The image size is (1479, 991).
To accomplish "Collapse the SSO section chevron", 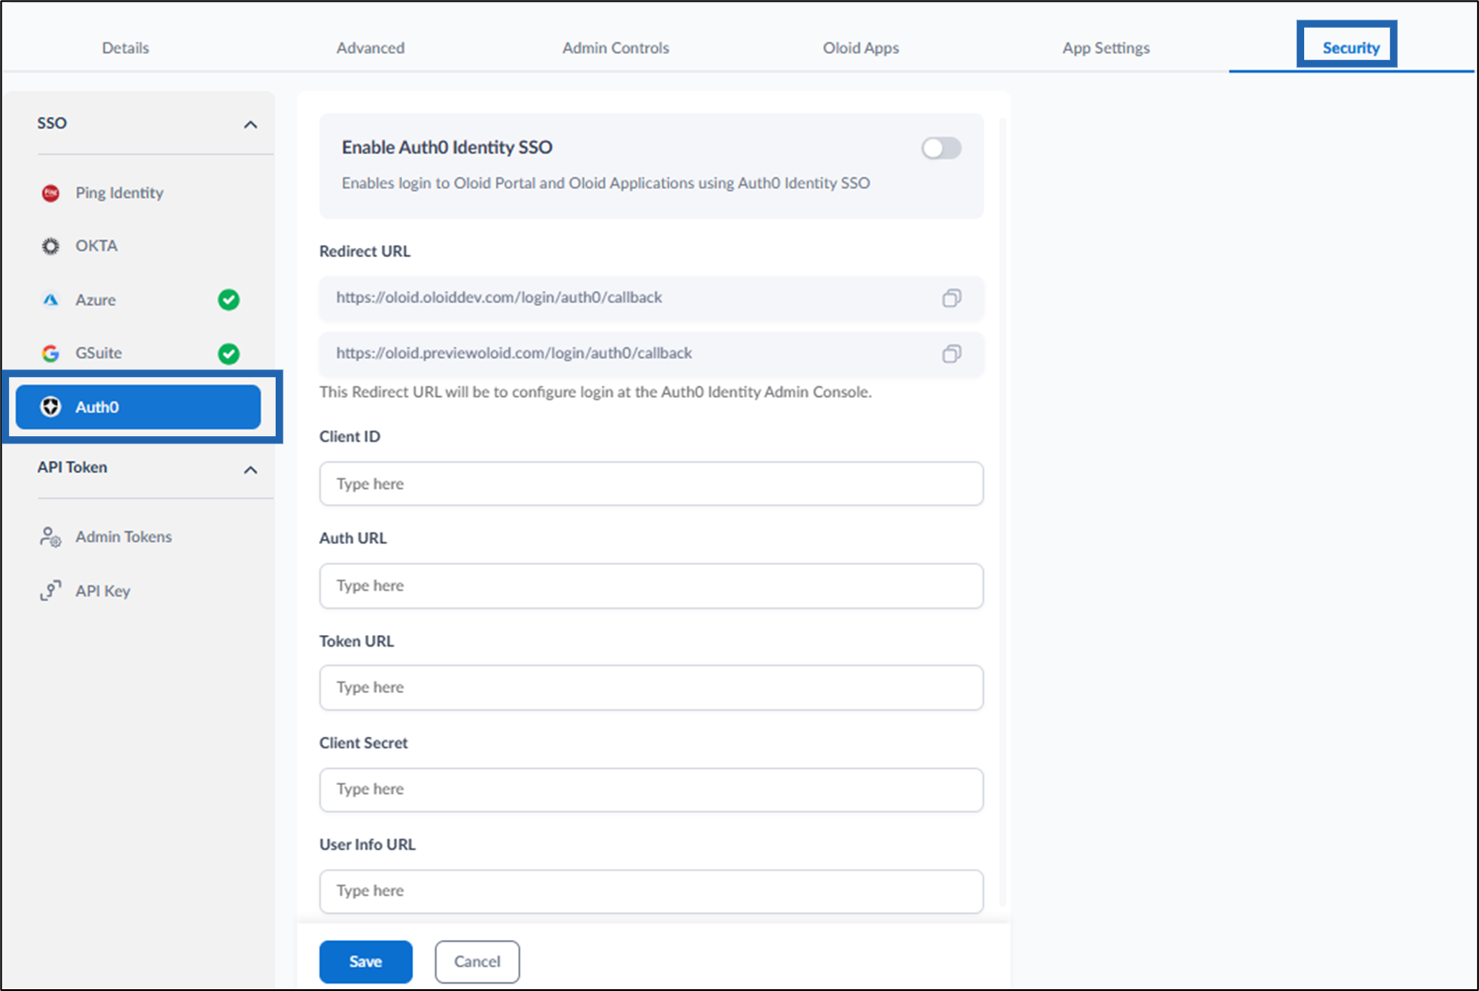I will (251, 125).
